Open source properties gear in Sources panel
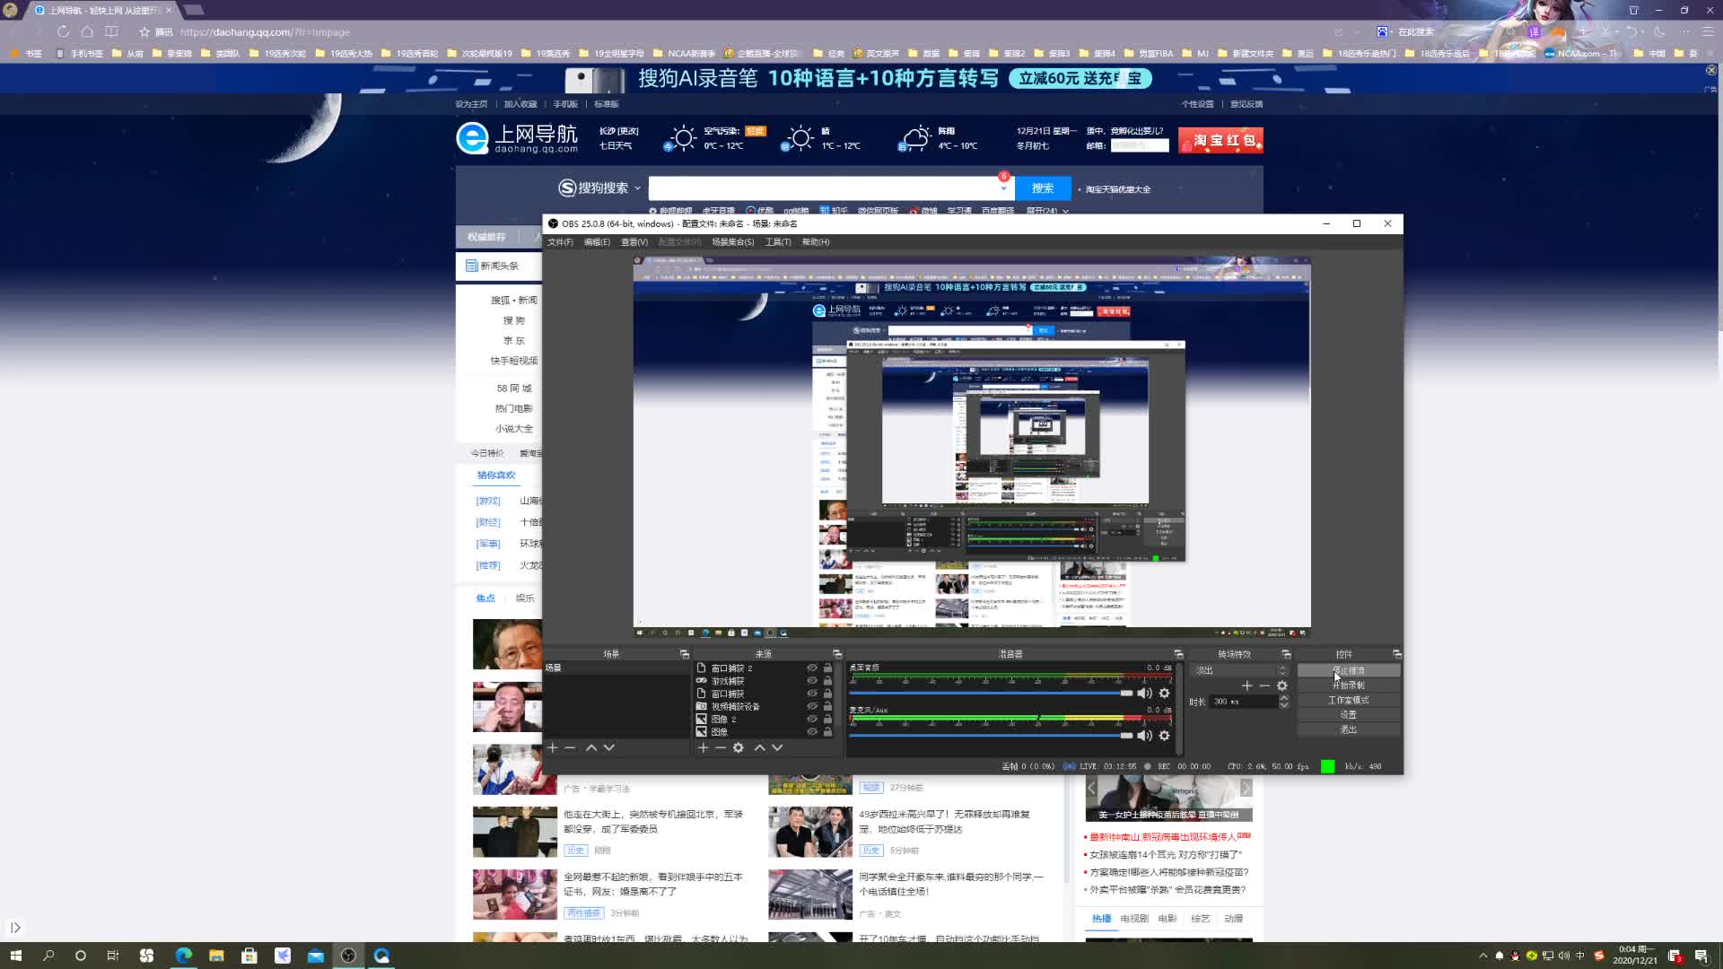This screenshot has height=969, width=1723. pos(739,747)
